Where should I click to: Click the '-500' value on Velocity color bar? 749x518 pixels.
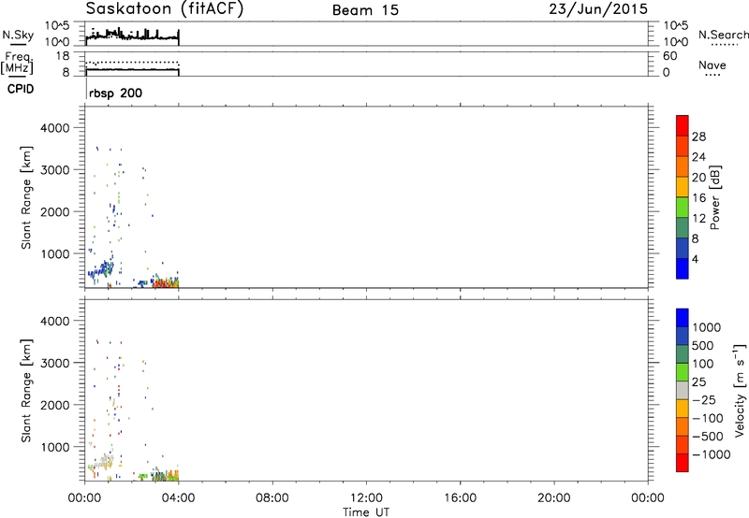tap(708, 437)
